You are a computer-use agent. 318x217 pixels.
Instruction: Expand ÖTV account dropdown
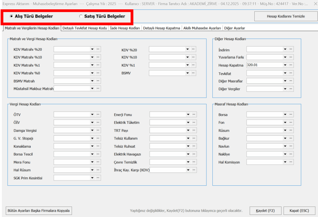pyautogui.click(x=92, y=114)
